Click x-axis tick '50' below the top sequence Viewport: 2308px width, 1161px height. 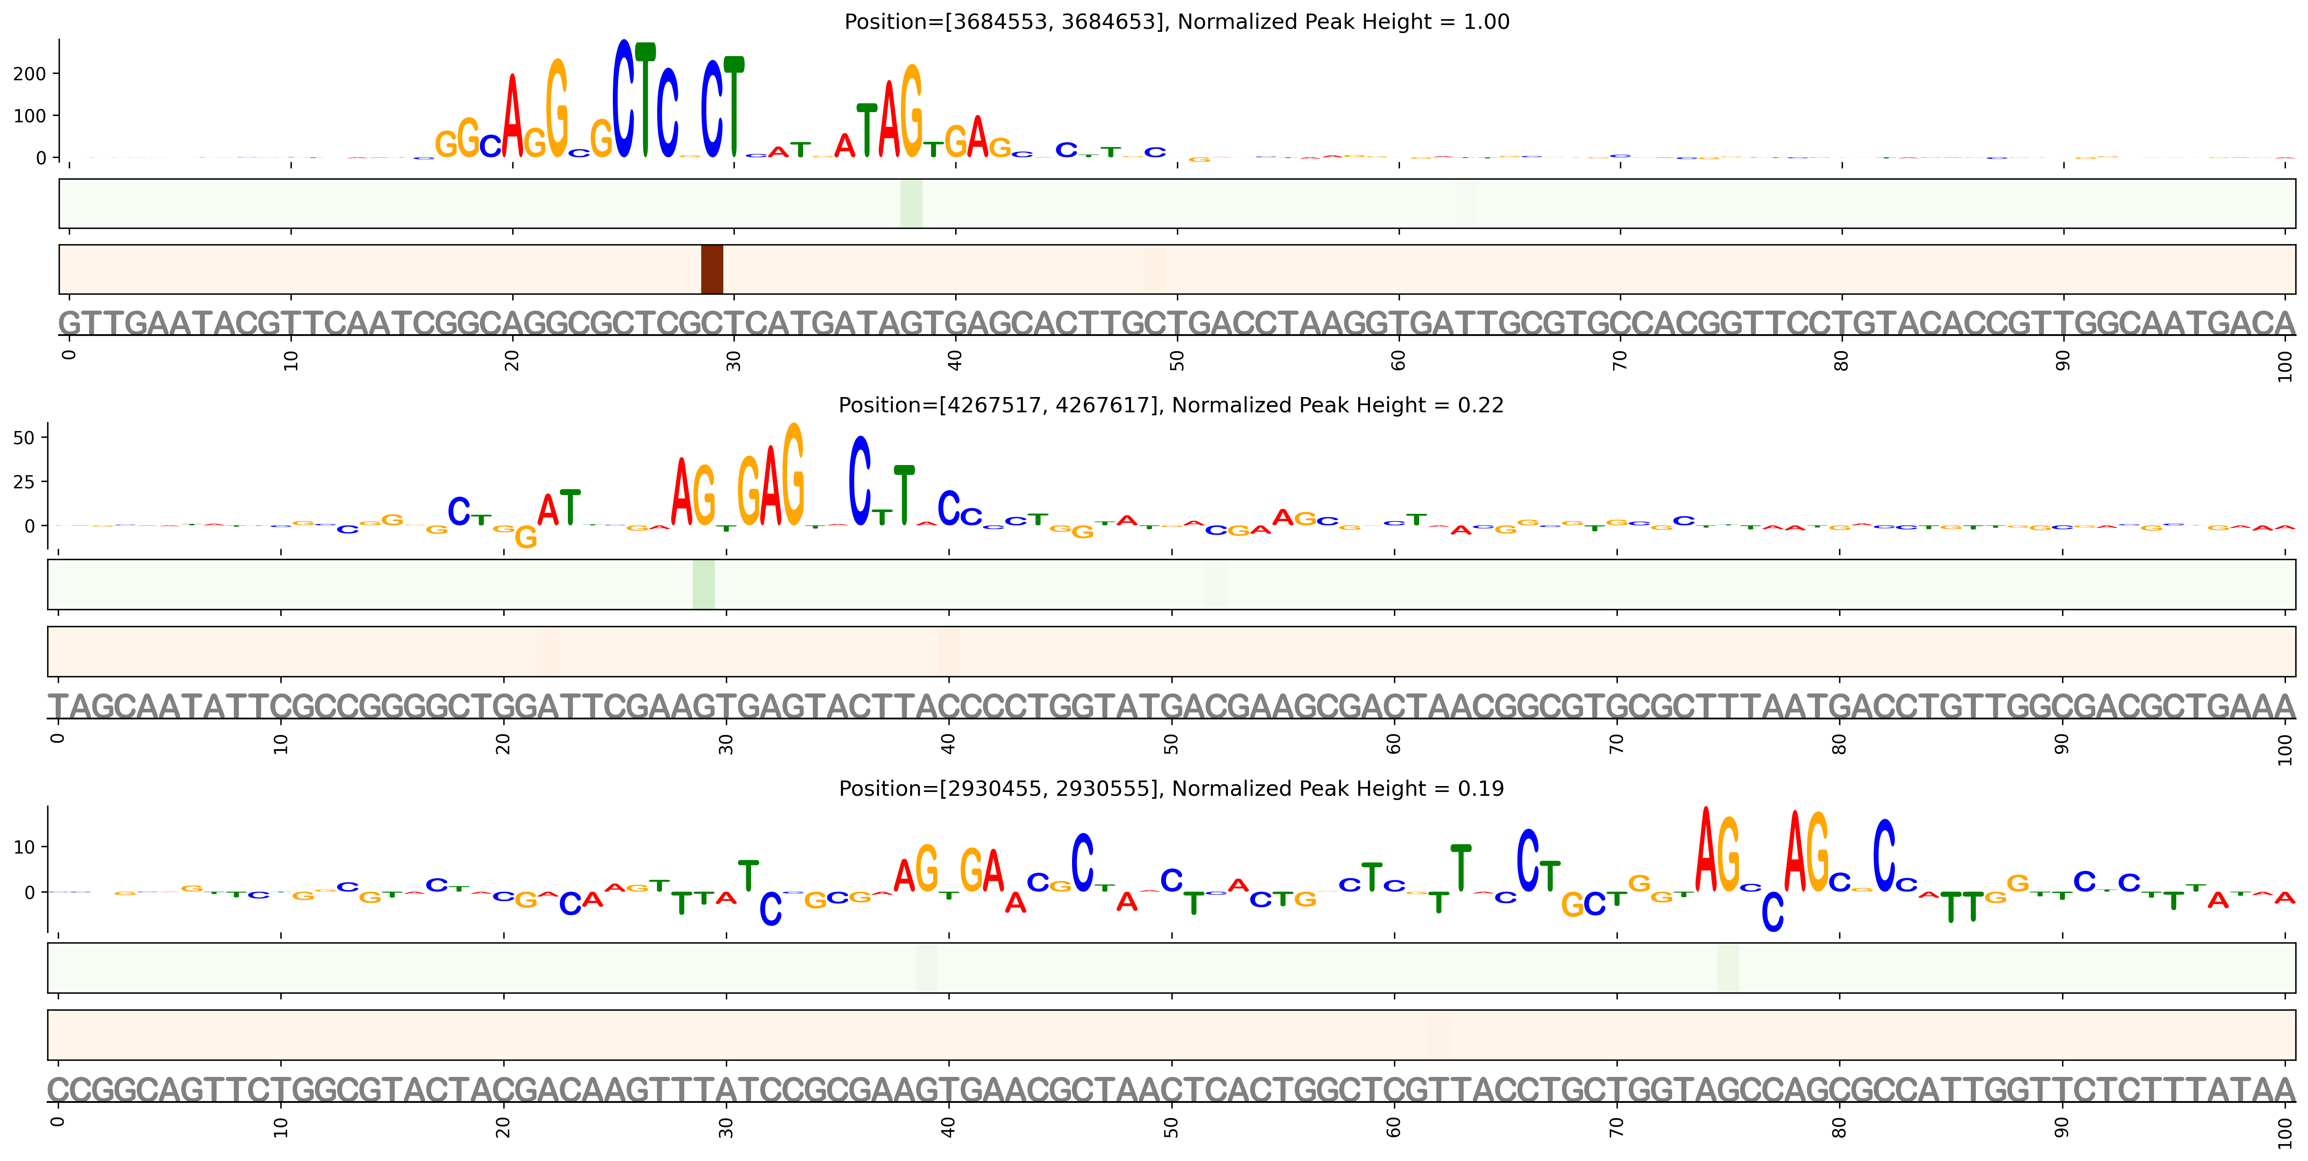click(1177, 360)
